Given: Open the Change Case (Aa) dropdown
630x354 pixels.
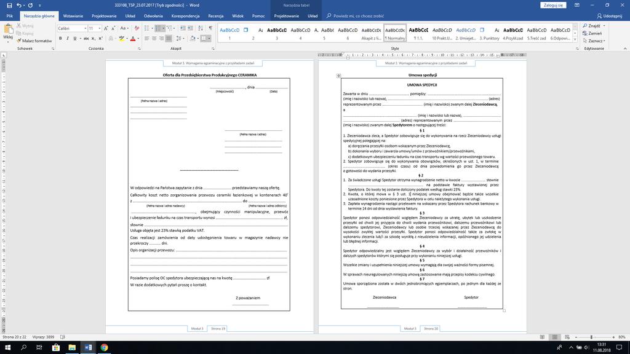Looking at the screenshot, I should point(124,28).
